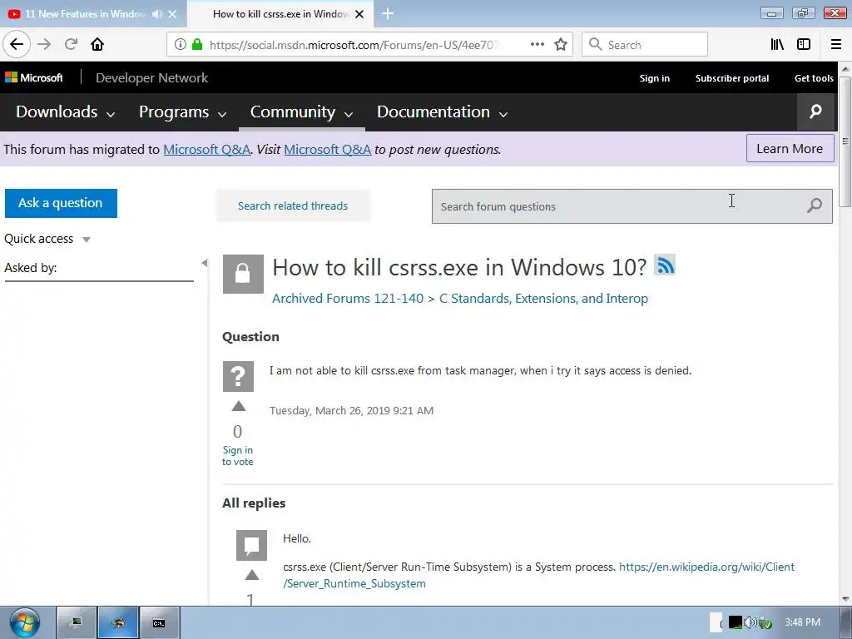
Task: Subscribe via the RSS feed icon
Action: pos(665,265)
